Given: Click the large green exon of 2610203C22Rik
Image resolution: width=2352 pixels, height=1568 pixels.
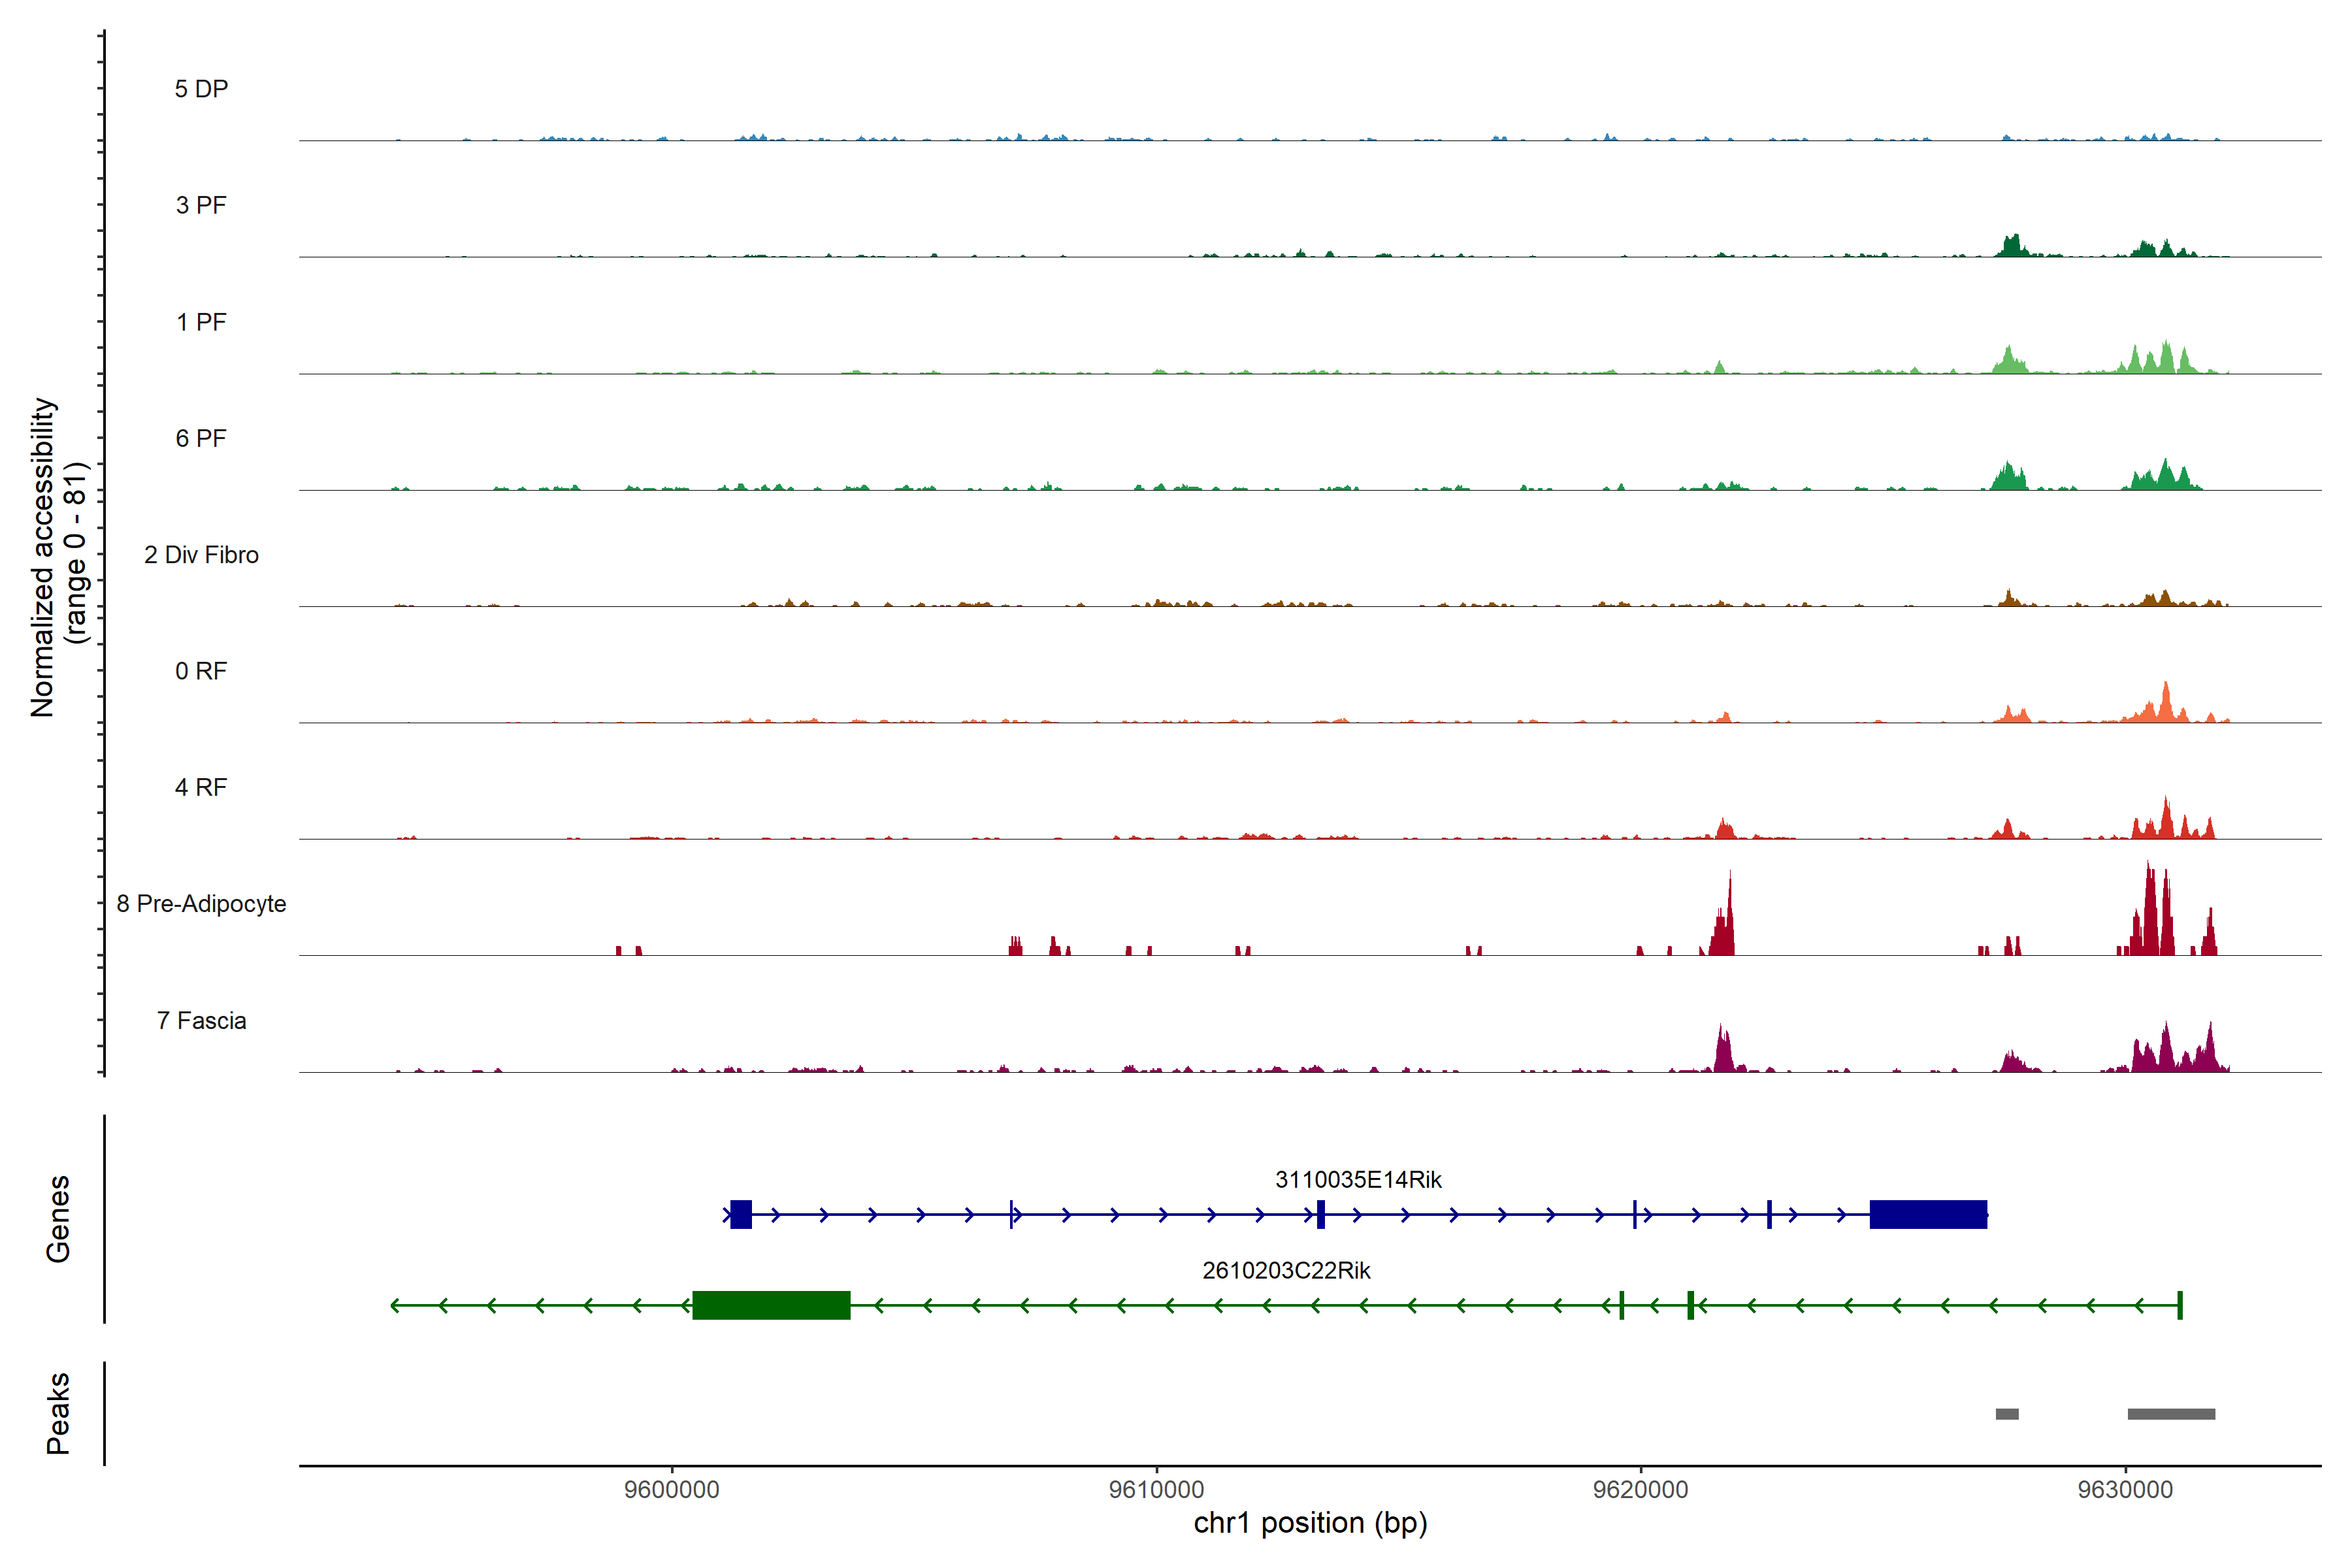Looking at the screenshot, I should [771, 1305].
